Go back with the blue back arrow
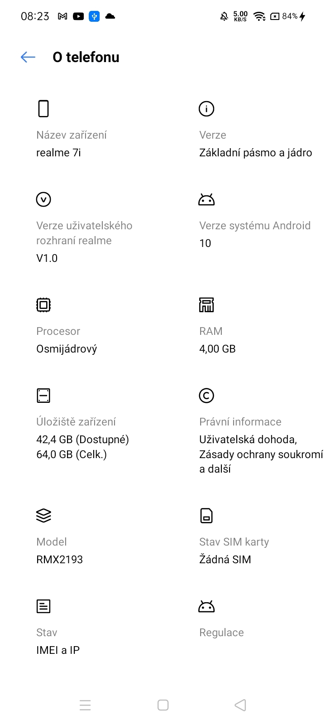Image resolution: width=326 pixels, height=725 pixels. click(28, 57)
